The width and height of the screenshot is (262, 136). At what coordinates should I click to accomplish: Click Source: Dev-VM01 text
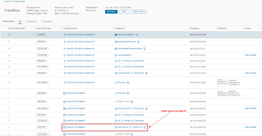coord(64,8)
